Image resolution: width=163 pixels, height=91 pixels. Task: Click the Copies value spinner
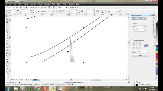tap(148, 52)
